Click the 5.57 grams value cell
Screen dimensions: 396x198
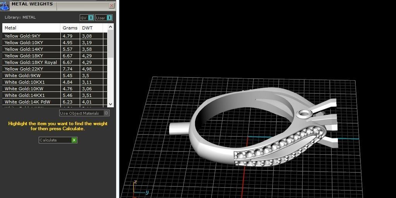point(70,49)
